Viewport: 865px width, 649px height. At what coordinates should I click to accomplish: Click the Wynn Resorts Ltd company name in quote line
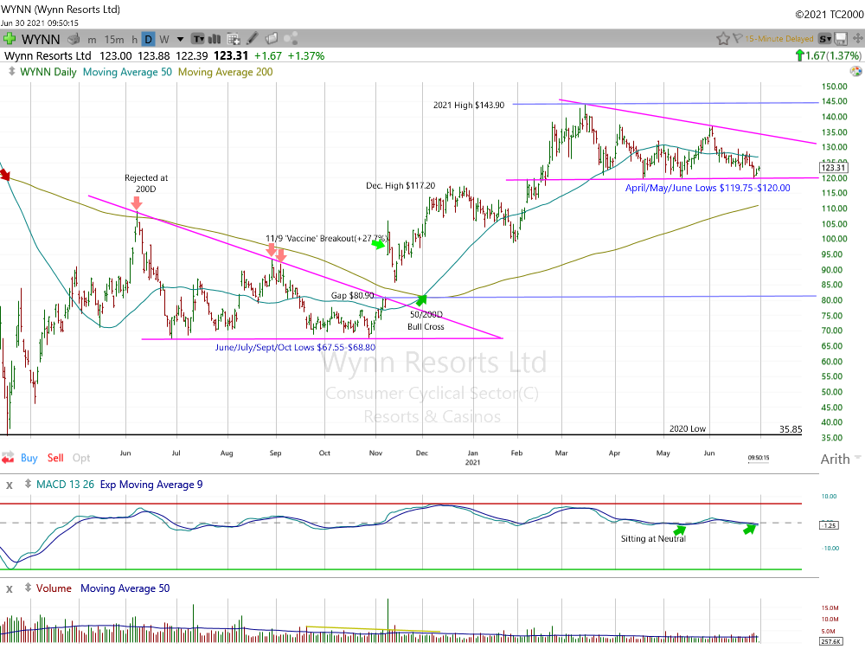[48, 55]
